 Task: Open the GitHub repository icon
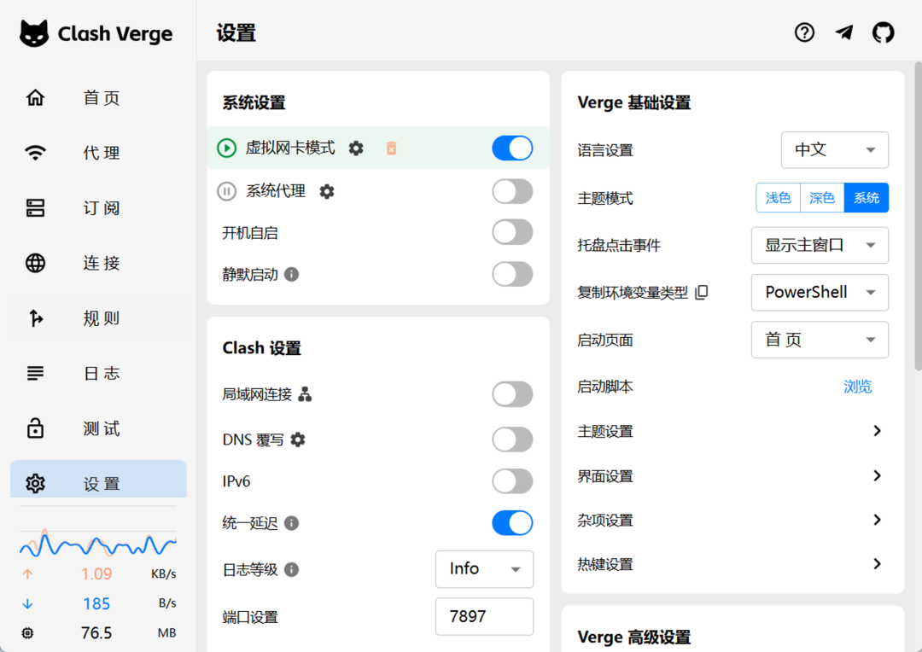point(884,32)
